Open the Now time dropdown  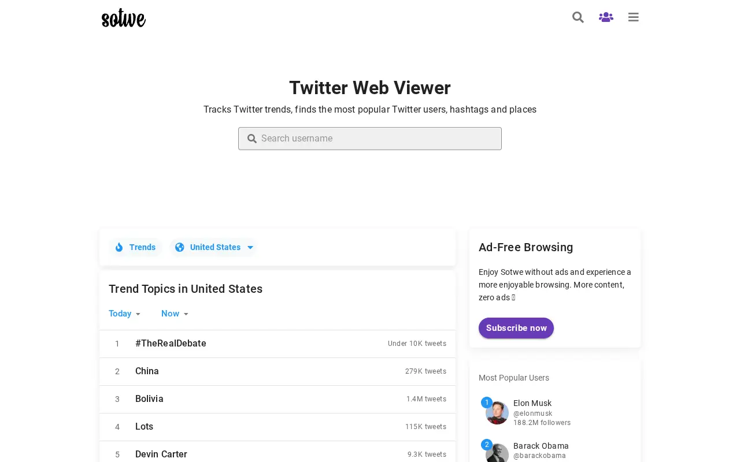click(175, 314)
